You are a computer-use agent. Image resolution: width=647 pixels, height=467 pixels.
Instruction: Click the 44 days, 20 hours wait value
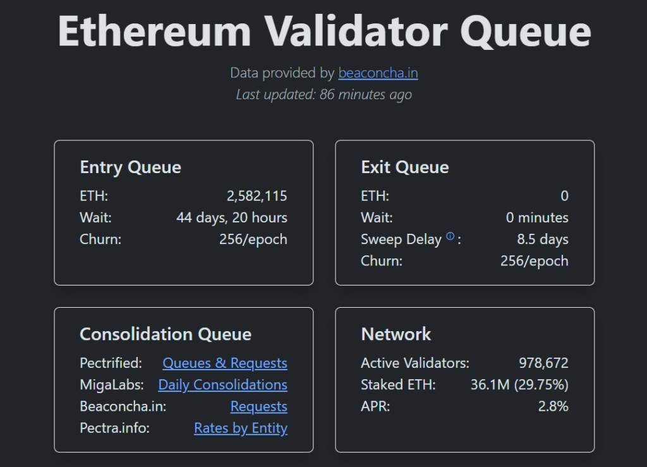click(x=231, y=218)
